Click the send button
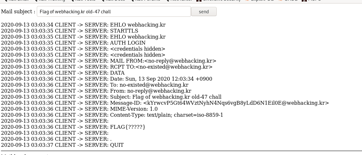Viewport: 362px width, 155px height. pos(204,11)
